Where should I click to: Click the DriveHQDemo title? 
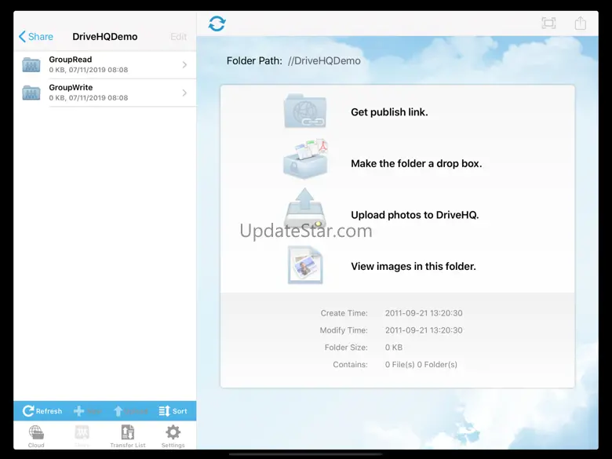[x=105, y=37]
